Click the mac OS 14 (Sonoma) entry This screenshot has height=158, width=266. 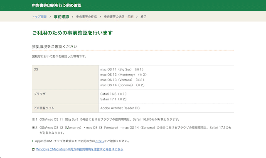[123, 85]
